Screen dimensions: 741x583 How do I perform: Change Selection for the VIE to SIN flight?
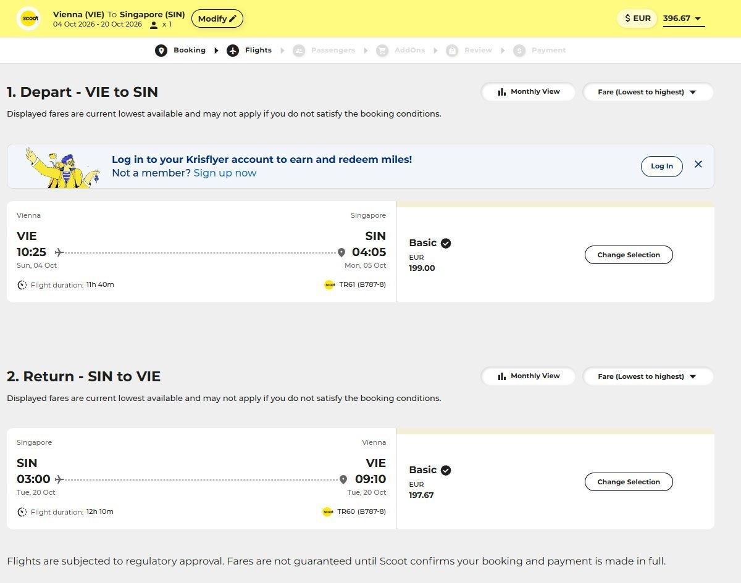(628, 255)
